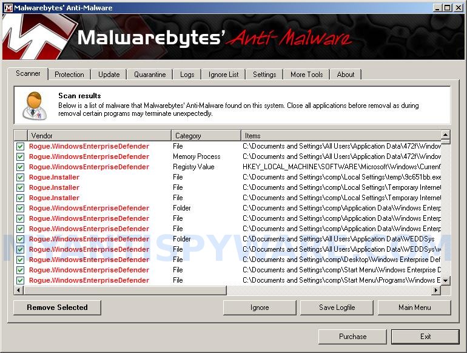Click the Malwarebytes title bar app icon
Screen dimensions: 467x353
8,8
